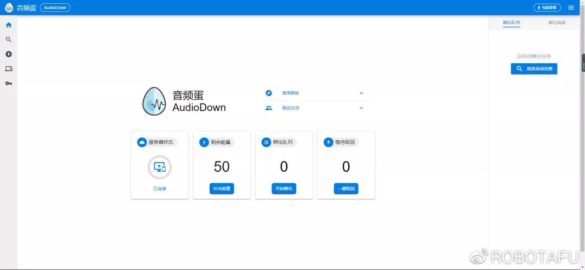
Task: Click the 音频蛋 egg logo in header
Action: click(x=9, y=8)
